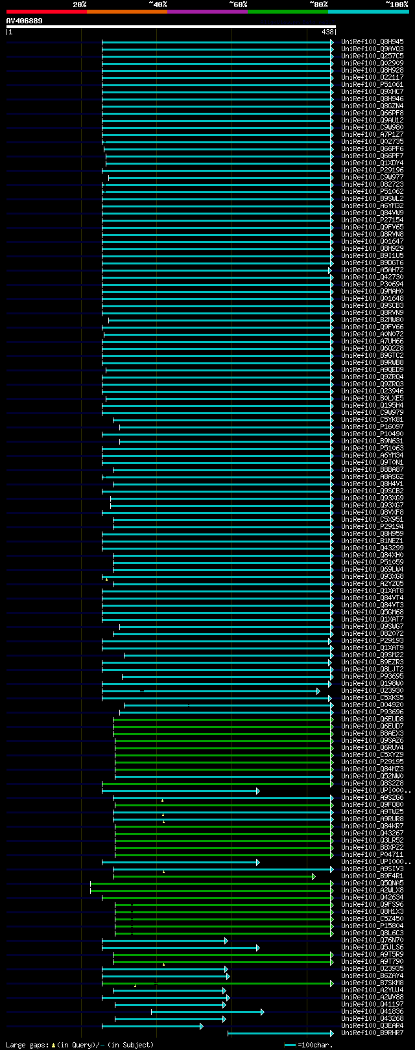Click hit UniRef100_C9W980
The image size is (415, 1050).
tap(372, 128)
